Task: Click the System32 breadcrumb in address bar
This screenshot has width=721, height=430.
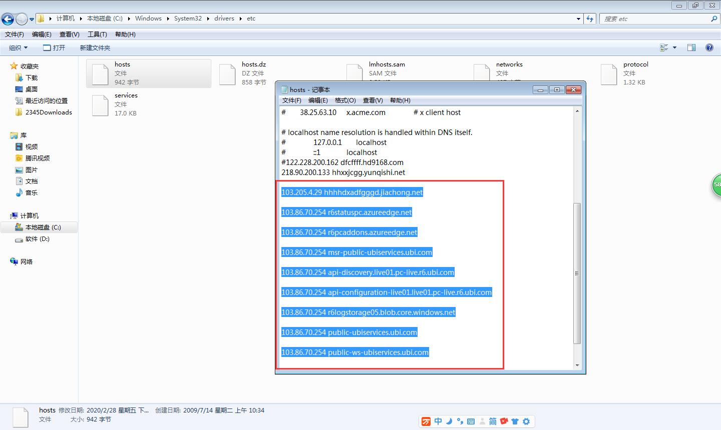Action: pyautogui.click(x=188, y=18)
